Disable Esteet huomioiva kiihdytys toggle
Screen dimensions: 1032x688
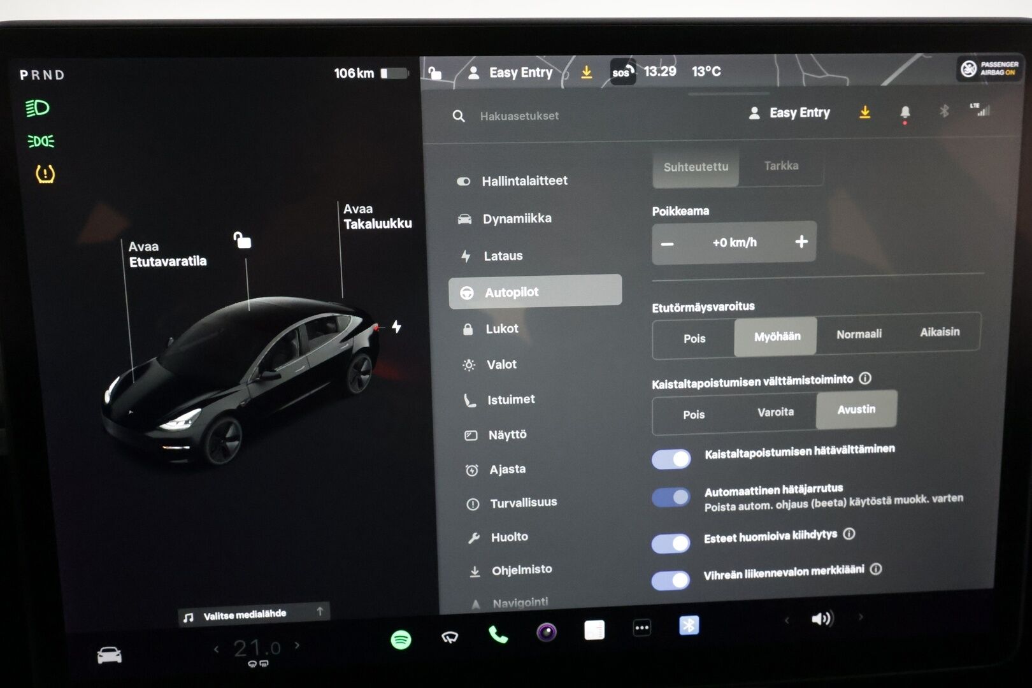tap(671, 543)
